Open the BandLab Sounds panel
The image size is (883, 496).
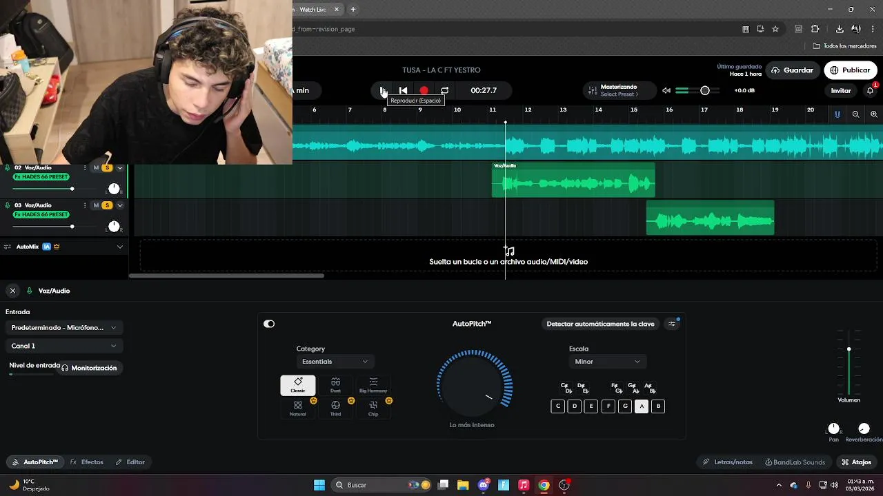click(795, 462)
